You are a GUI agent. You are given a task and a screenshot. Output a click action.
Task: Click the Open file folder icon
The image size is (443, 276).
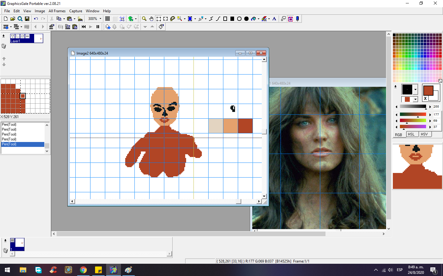point(13,19)
